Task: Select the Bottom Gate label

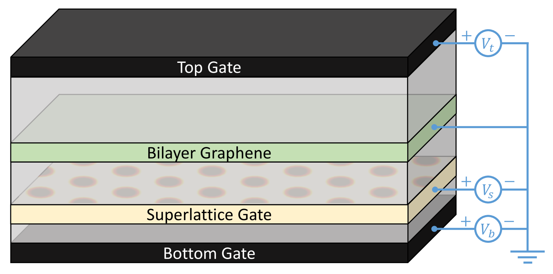Action: coord(209,253)
